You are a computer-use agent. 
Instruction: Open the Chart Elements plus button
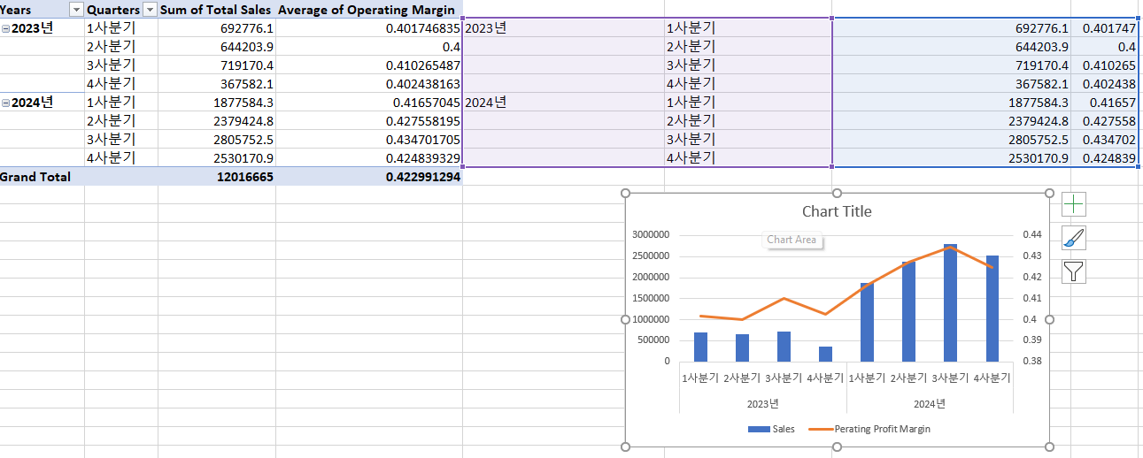pos(1073,204)
